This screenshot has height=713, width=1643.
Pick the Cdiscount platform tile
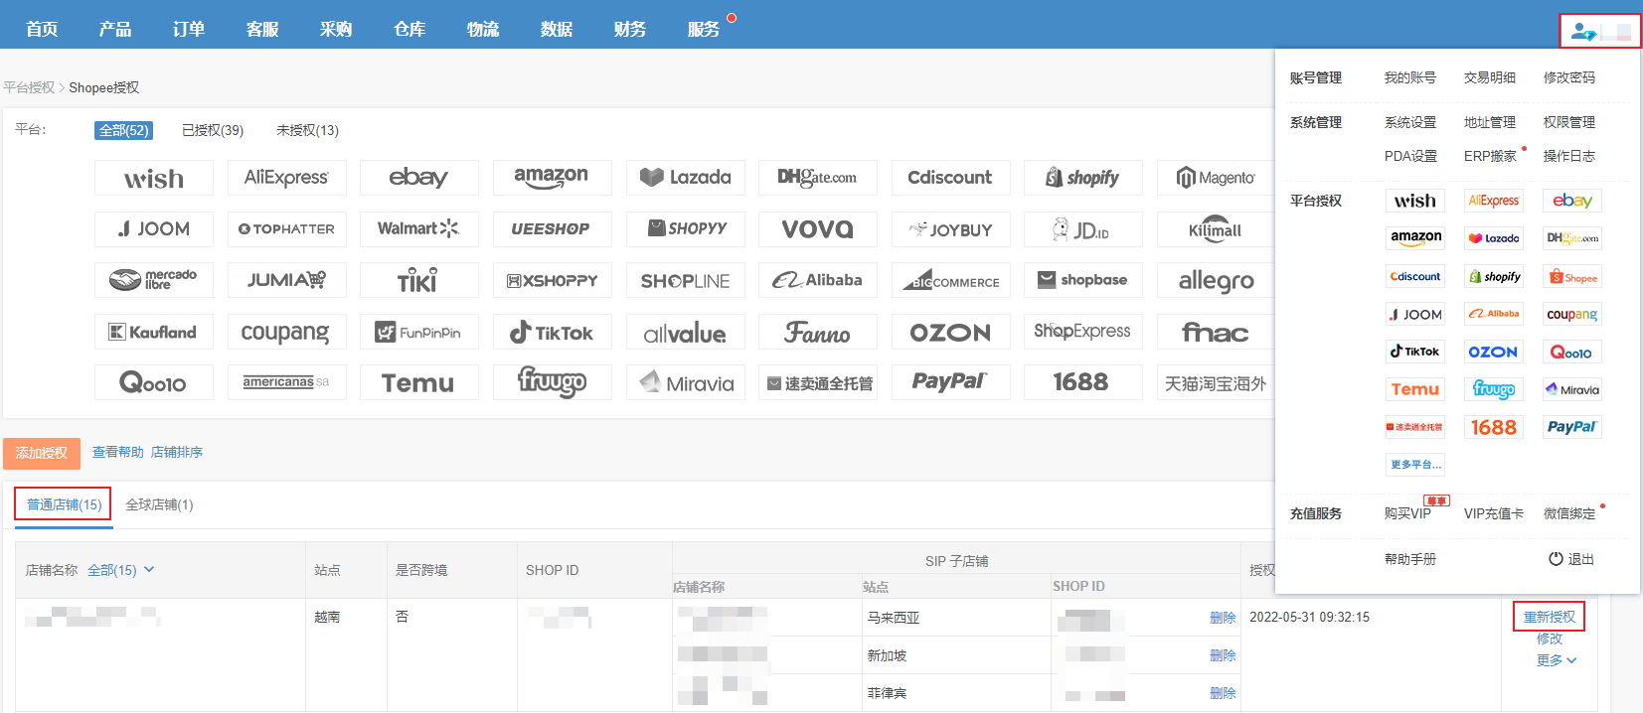[950, 178]
